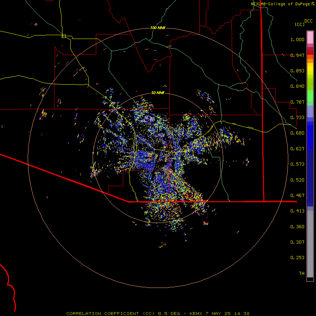This screenshot has width=316, height=316.
Task: Click the small yellow square city marker
Action: coord(64,36)
